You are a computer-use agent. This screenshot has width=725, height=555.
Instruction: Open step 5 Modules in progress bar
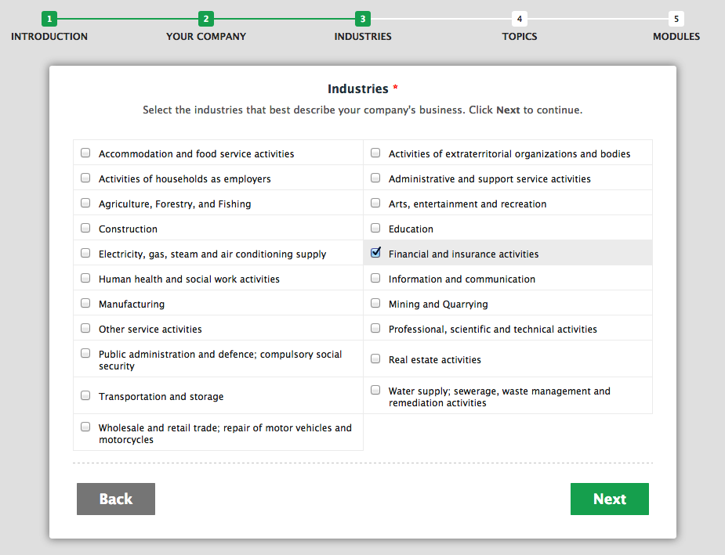(x=676, y=19)
